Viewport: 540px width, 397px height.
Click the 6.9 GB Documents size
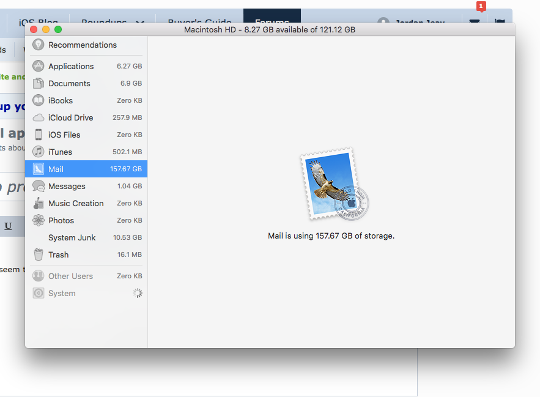point(131,83)
